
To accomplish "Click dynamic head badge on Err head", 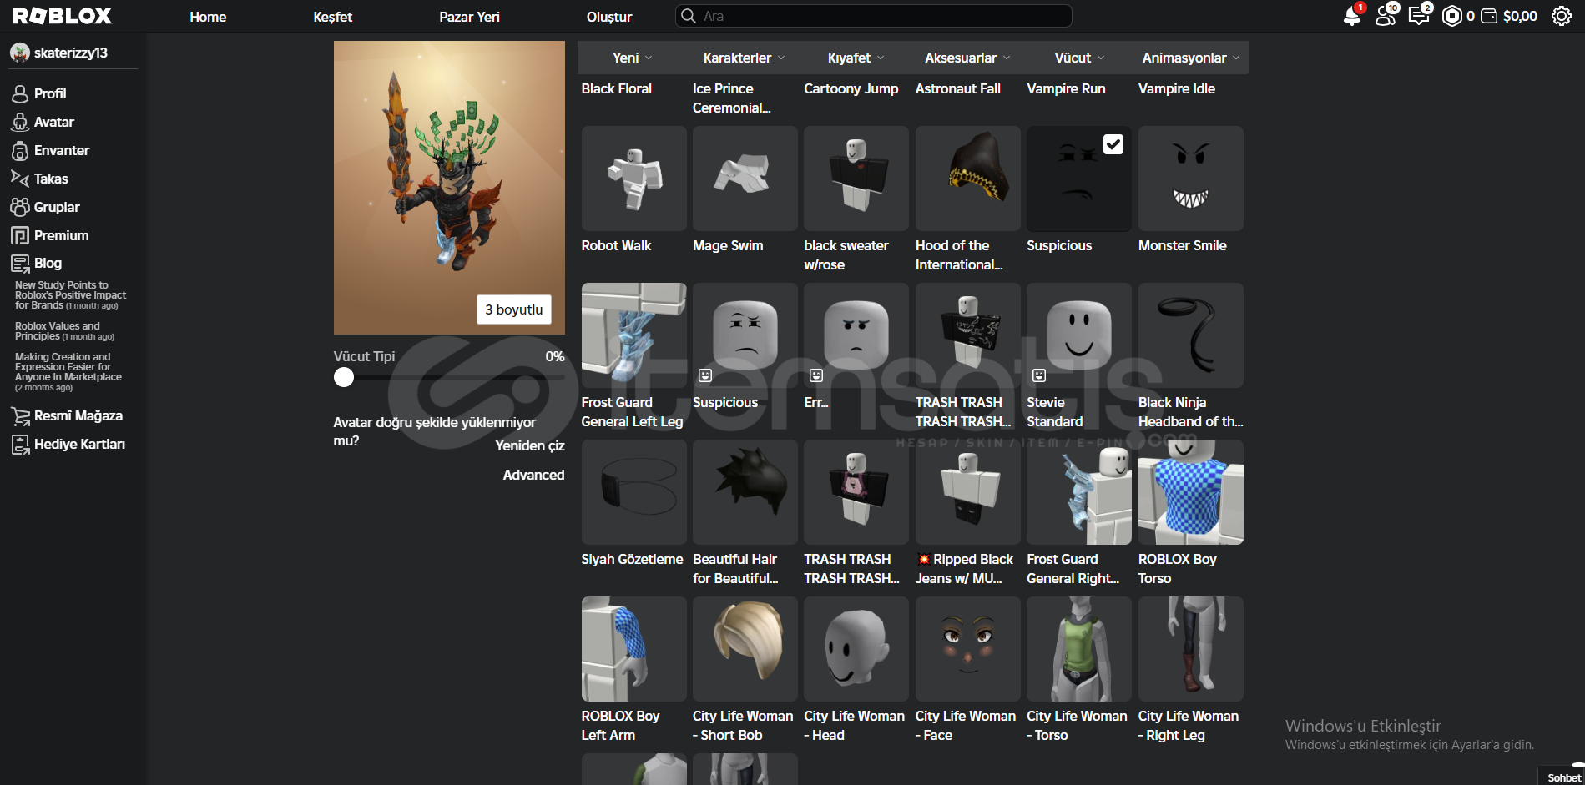I will coord(816,375).
